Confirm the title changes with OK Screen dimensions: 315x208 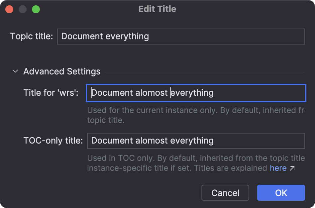point(281,193)
